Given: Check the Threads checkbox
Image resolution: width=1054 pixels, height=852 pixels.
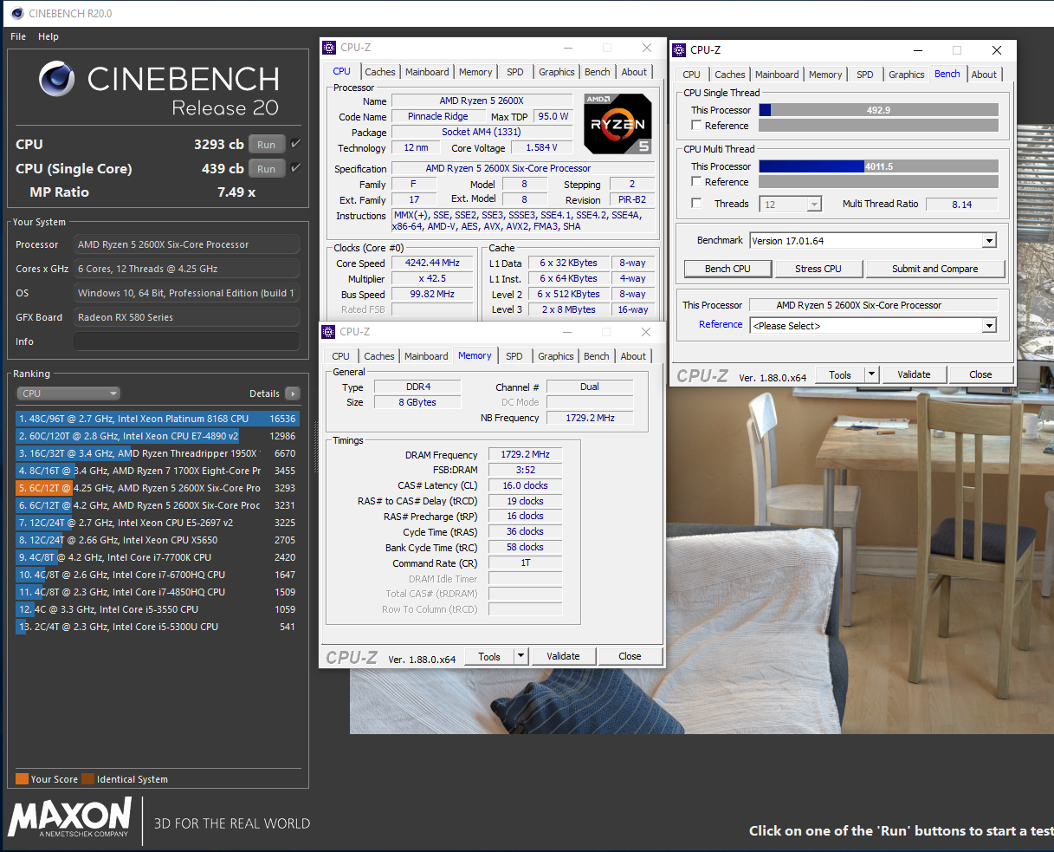Looking at the screenshot, I should click(x=696, y=204).
